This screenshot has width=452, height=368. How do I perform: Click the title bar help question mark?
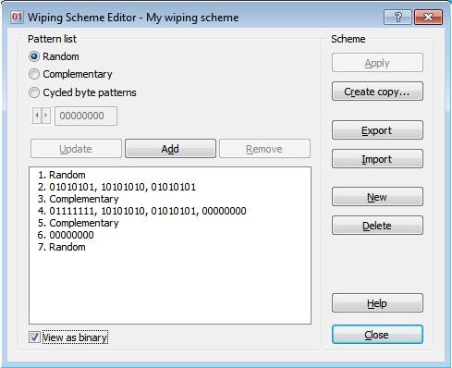397,17
